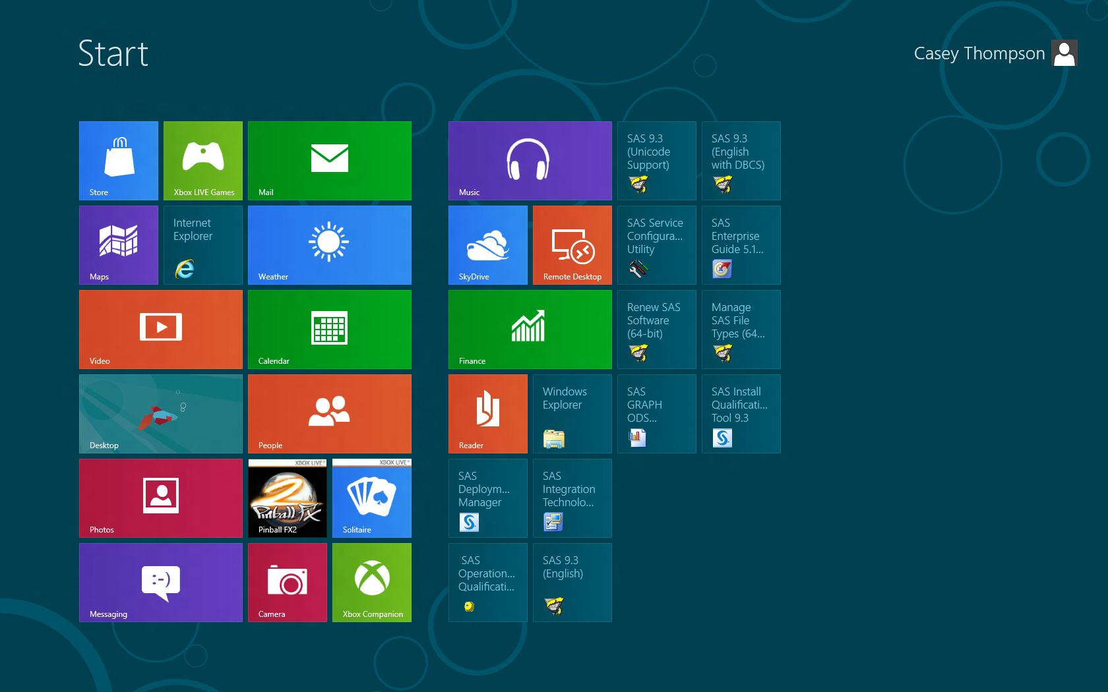This screenshot has width=1108, height=692.
Task: Open the Messaging tile
Action: coord(161,583)
